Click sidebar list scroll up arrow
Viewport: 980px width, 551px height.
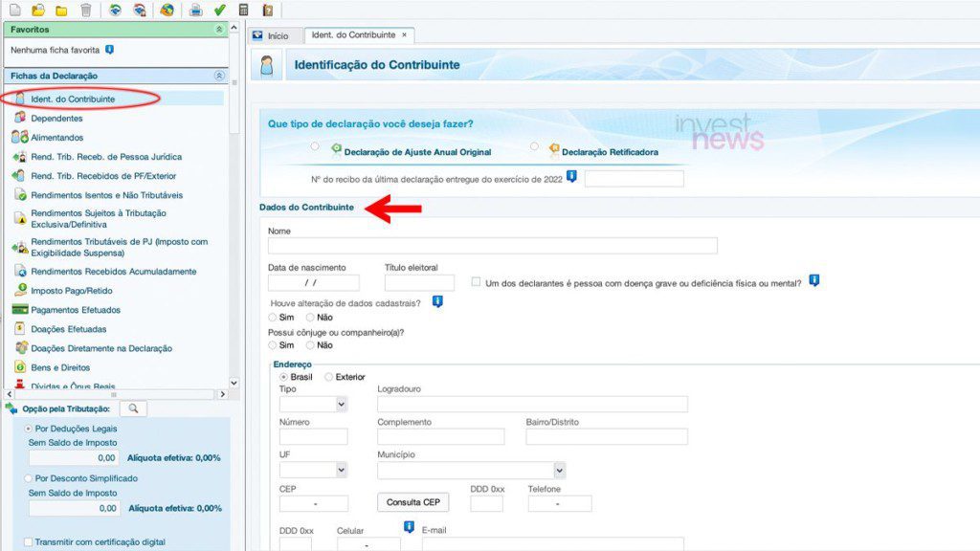click(234, 28)
